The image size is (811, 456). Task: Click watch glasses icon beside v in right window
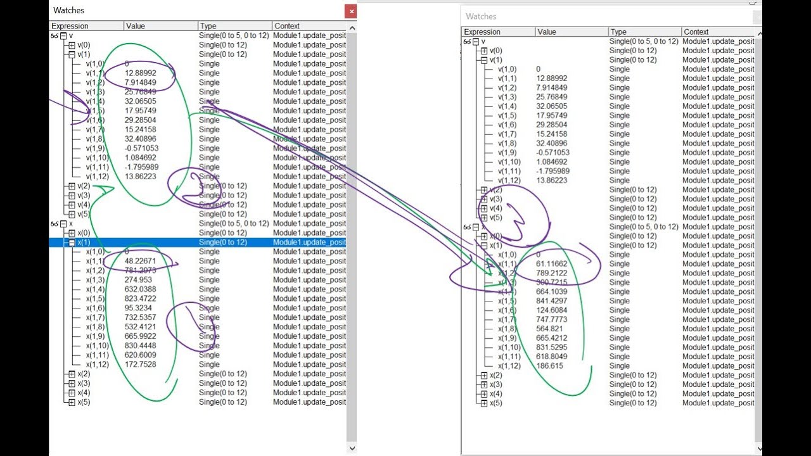(x=467, y=42)
